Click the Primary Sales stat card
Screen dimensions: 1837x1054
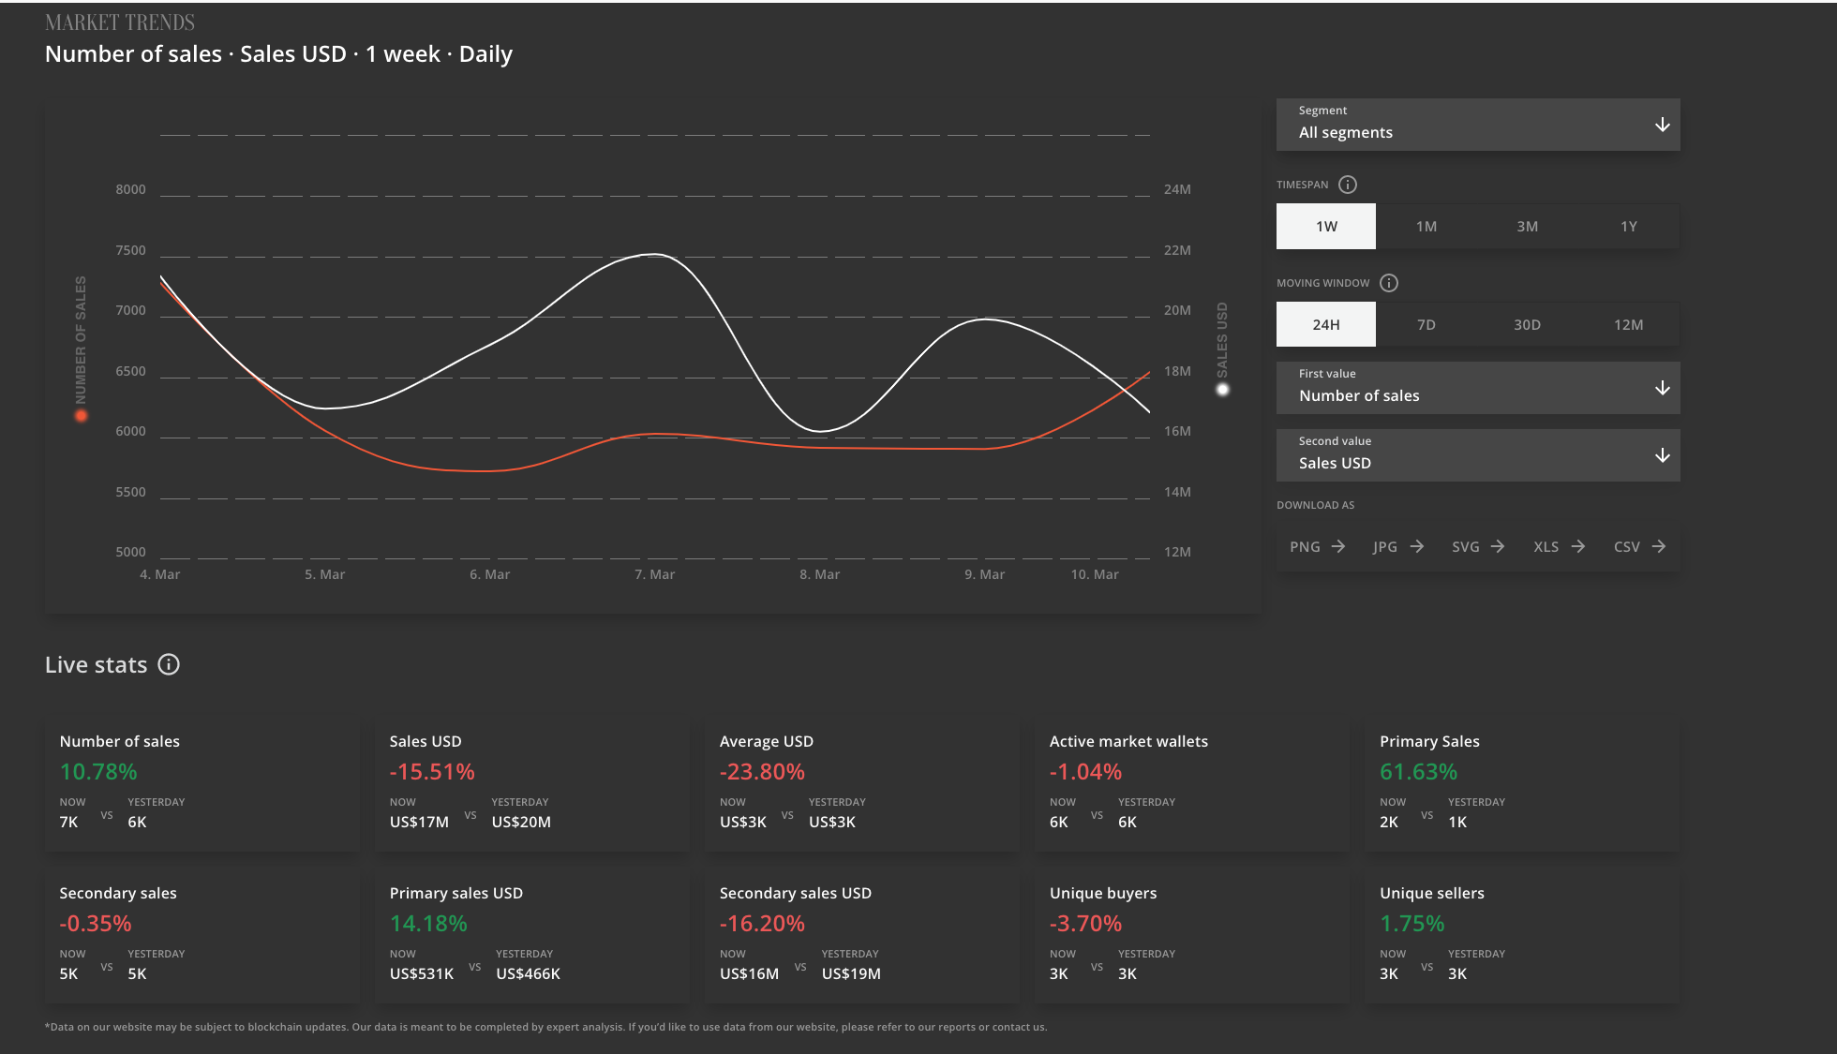coord(1521,785)
